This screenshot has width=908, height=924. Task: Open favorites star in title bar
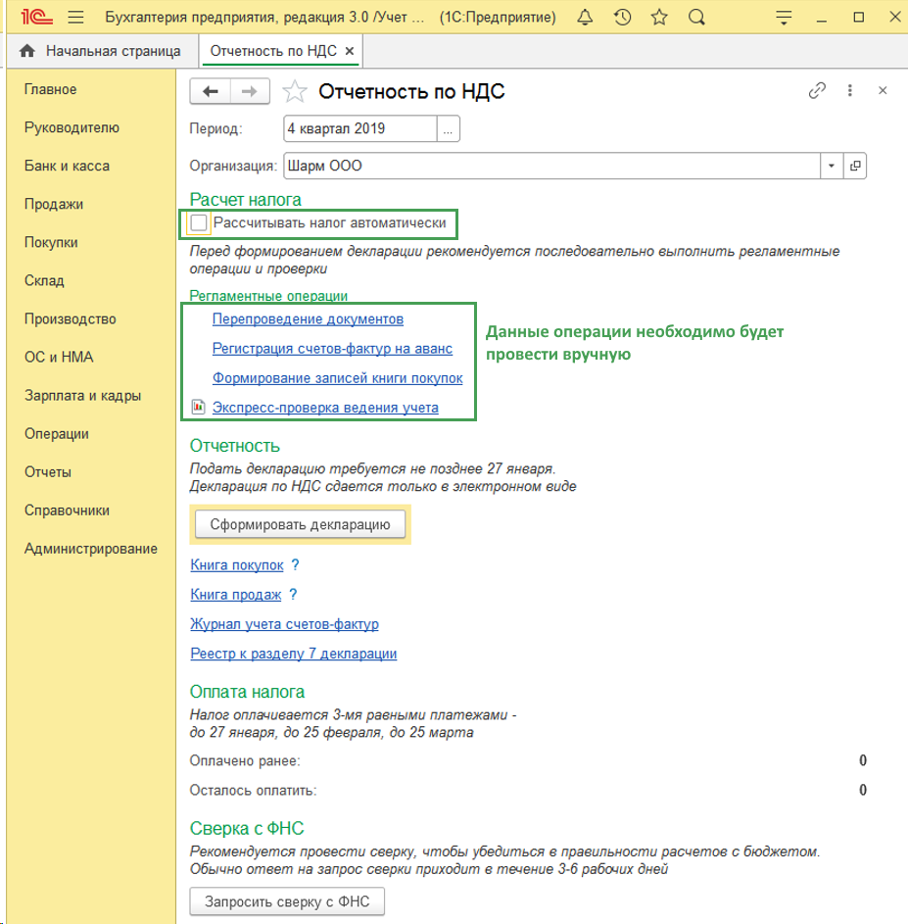click(x=659, y=17)
